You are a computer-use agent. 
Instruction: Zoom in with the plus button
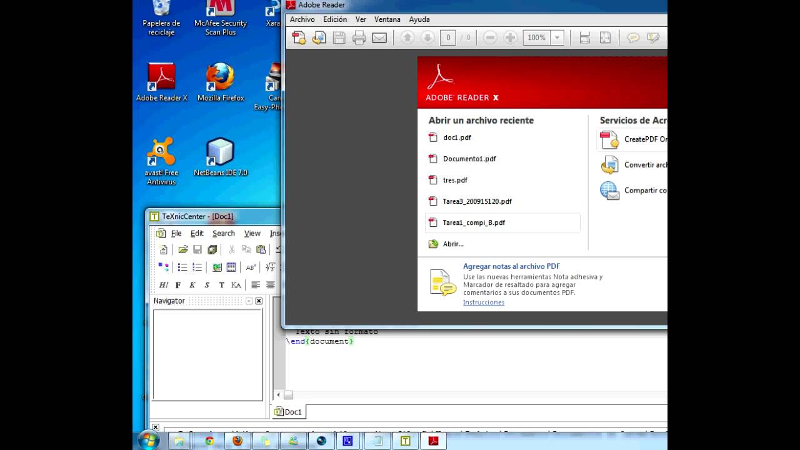click(x=511, y=37)
